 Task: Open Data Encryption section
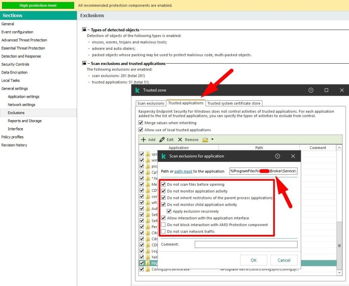14,72
